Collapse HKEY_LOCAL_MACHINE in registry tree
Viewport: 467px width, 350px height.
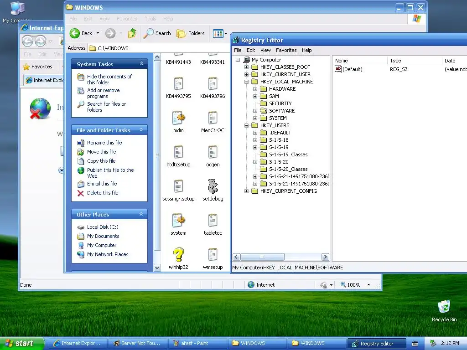tap(246, 82)
